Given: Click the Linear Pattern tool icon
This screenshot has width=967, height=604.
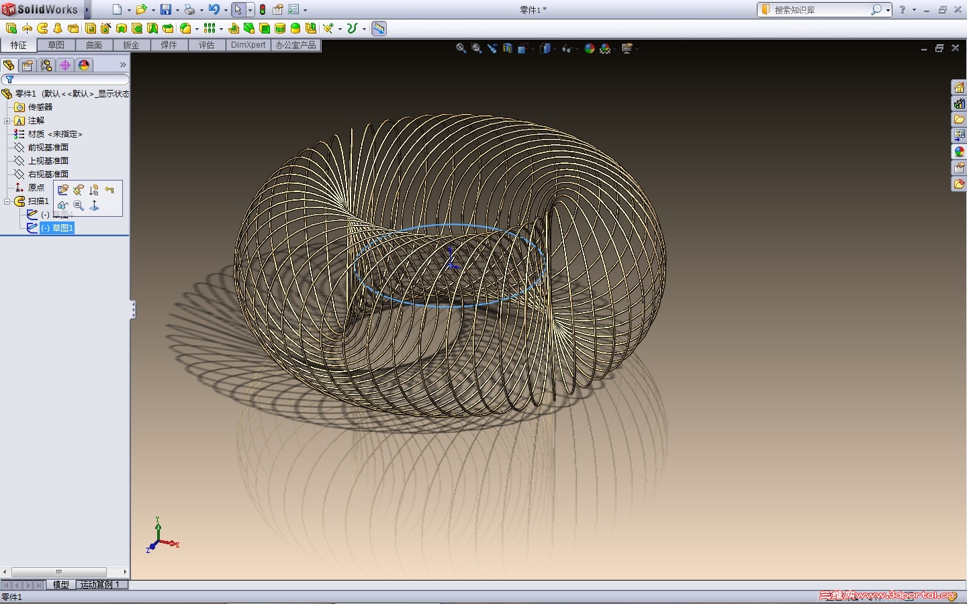Looking at the screenshot, I should (210, 28).
